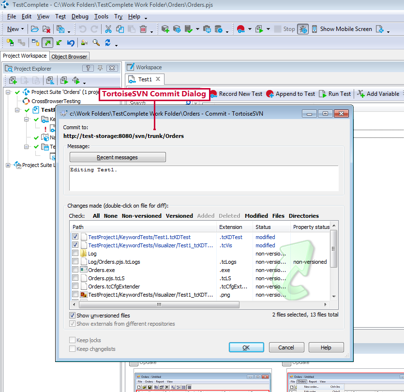This screenshot has height=392, width=404.
Task: Click the horizontal scrollbar thumb of the file list
Action: tap(159, 304)
